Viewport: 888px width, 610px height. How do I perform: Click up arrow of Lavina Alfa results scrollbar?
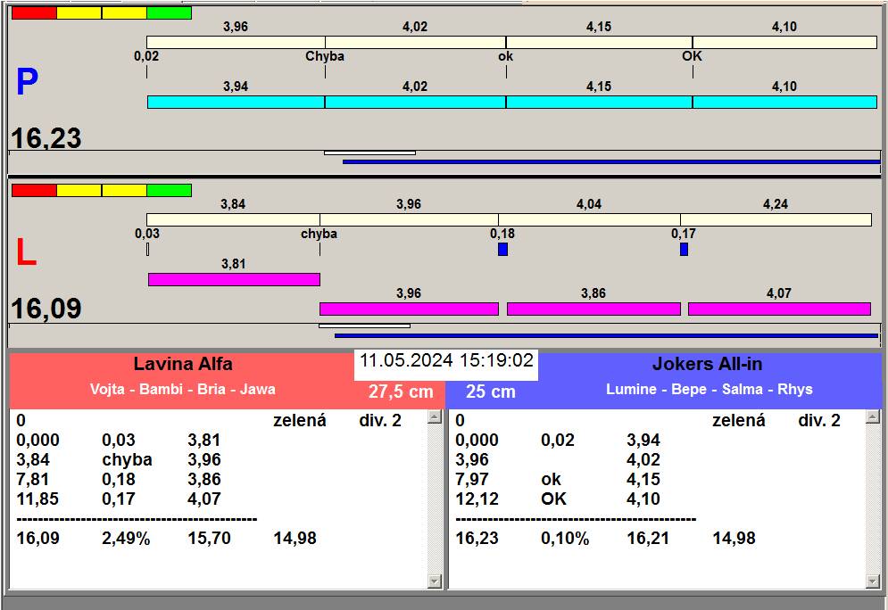click(435, 417)
